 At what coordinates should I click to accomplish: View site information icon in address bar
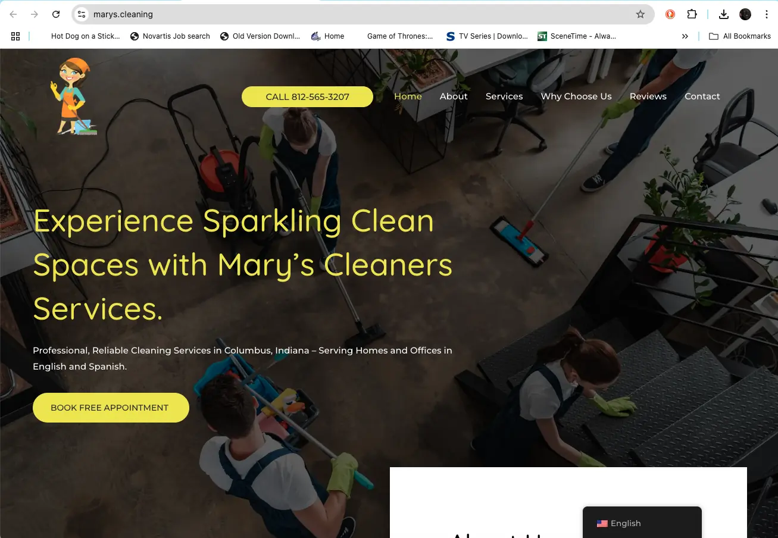click(82, 14)
